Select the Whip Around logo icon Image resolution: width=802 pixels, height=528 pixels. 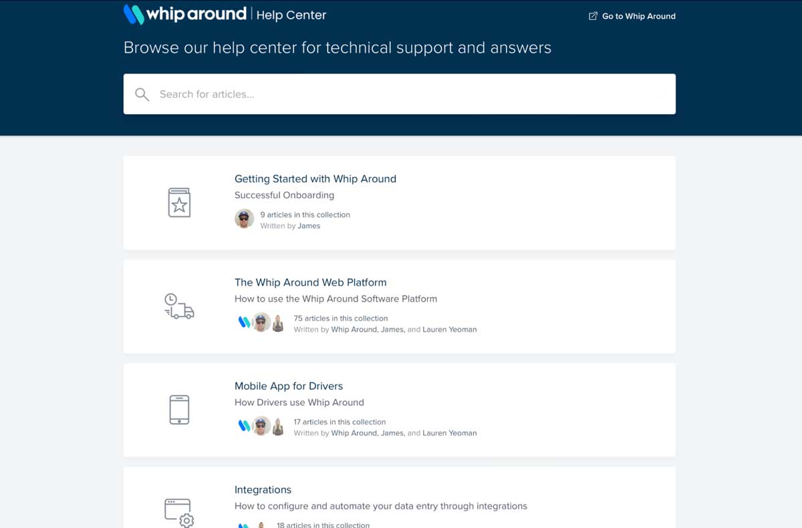click(131, 13)
